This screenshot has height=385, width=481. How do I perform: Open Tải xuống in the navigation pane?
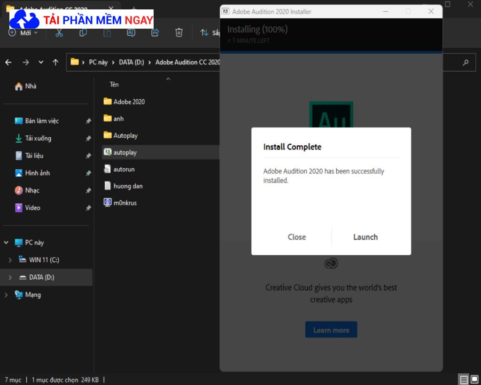[x=39, y=139]
